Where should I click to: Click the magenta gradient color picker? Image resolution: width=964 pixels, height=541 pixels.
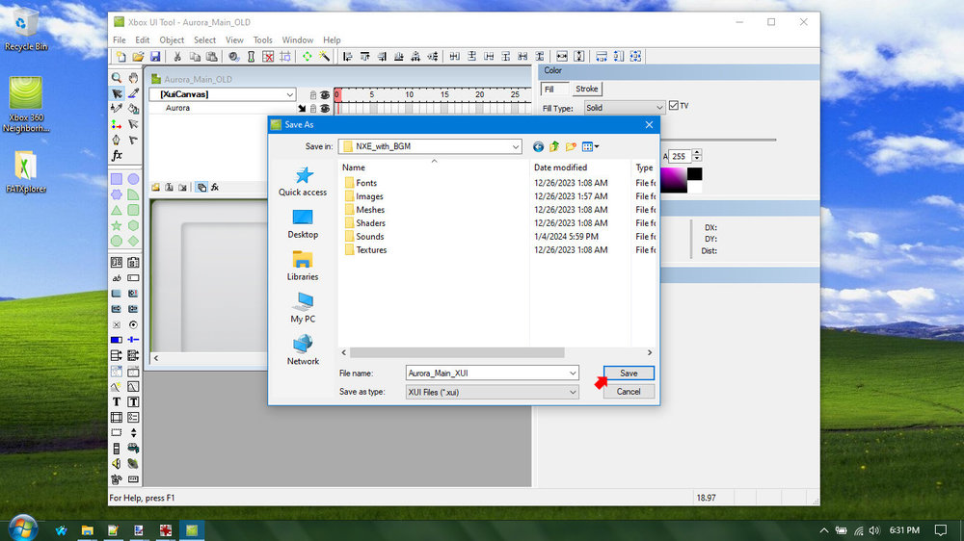click(x=673, y=180)
